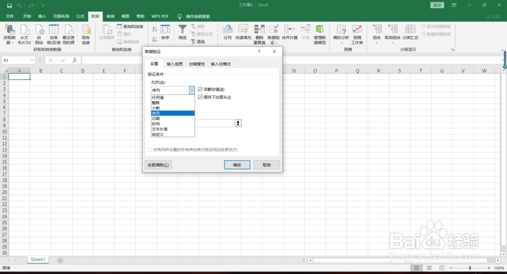Open Queries and Connections (查询和连接)
This screenshot has height=274, width=507.
click(130, 26)
